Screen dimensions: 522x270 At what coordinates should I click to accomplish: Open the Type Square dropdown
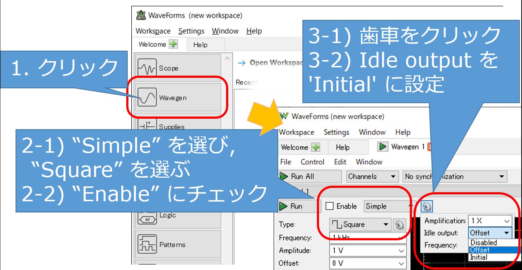click(x=360, y=225)
